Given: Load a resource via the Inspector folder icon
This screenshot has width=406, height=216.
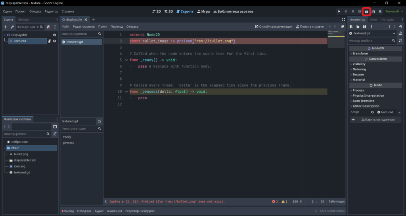Looking at the screenshot, I should pyautogui.click(x=358, y=26).
